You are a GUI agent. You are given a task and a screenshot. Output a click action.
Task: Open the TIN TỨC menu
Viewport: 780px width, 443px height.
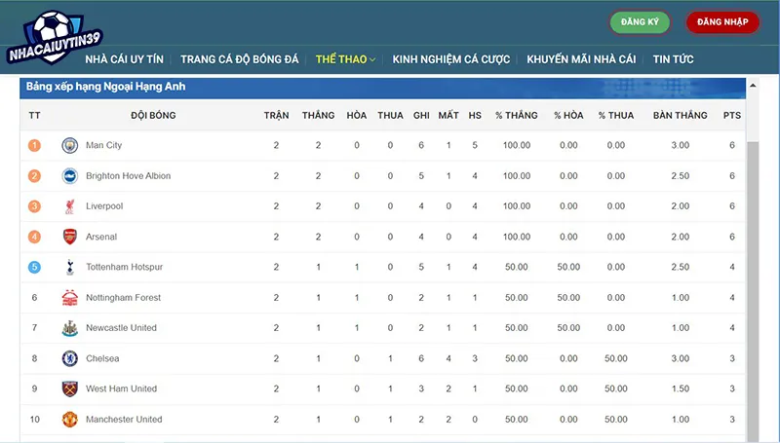point(673,59)
